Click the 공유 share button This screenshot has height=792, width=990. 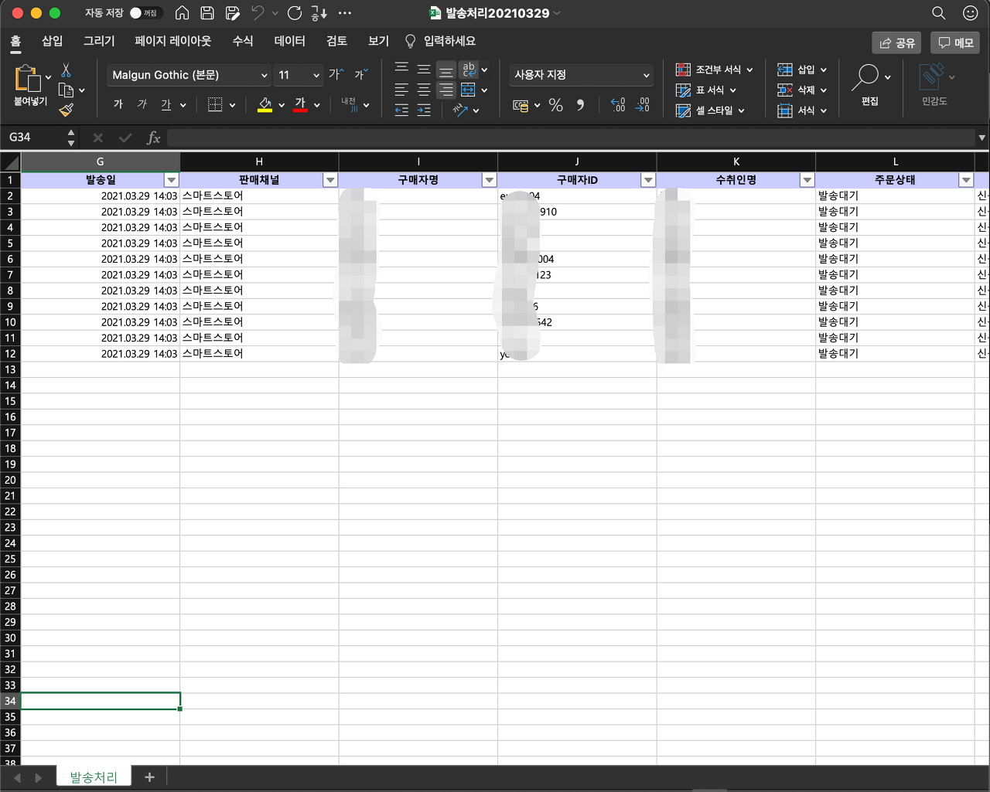click(896, 42)
